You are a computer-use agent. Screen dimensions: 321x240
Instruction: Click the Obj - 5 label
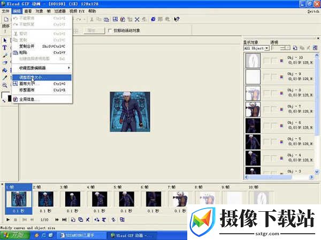(x=294, y=139)
